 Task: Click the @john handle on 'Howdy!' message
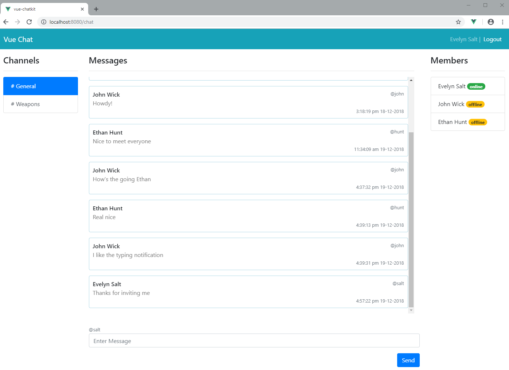point(397,94)
